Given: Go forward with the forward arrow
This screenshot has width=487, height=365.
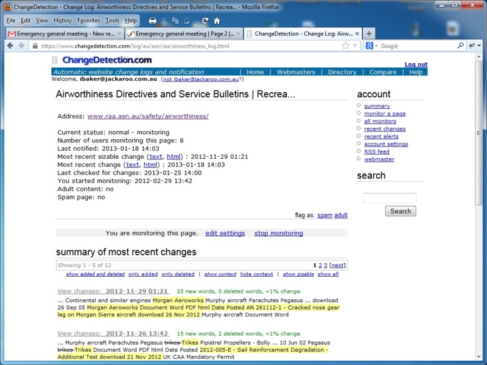Looking at the screenshot, I should point(21,46).
